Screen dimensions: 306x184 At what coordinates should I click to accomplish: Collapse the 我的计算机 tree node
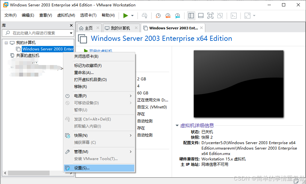coord(6,43)
